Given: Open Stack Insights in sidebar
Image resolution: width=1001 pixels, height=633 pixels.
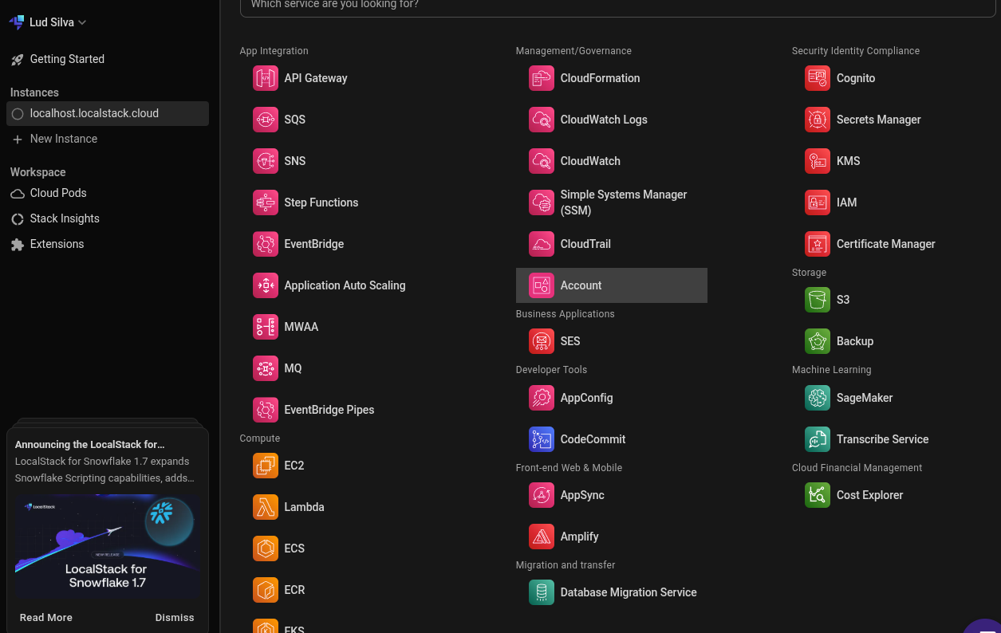Looking at the screenshot, I should click(64, 218).
